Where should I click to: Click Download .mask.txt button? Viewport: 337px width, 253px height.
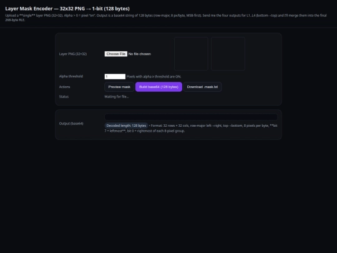click(x=202, y=87)
